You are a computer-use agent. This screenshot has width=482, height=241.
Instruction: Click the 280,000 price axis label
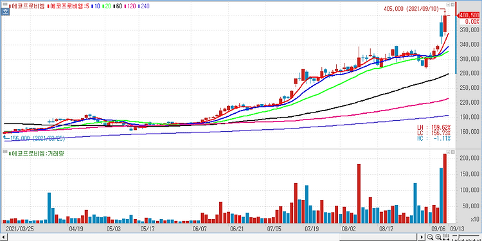coord(470,73)
